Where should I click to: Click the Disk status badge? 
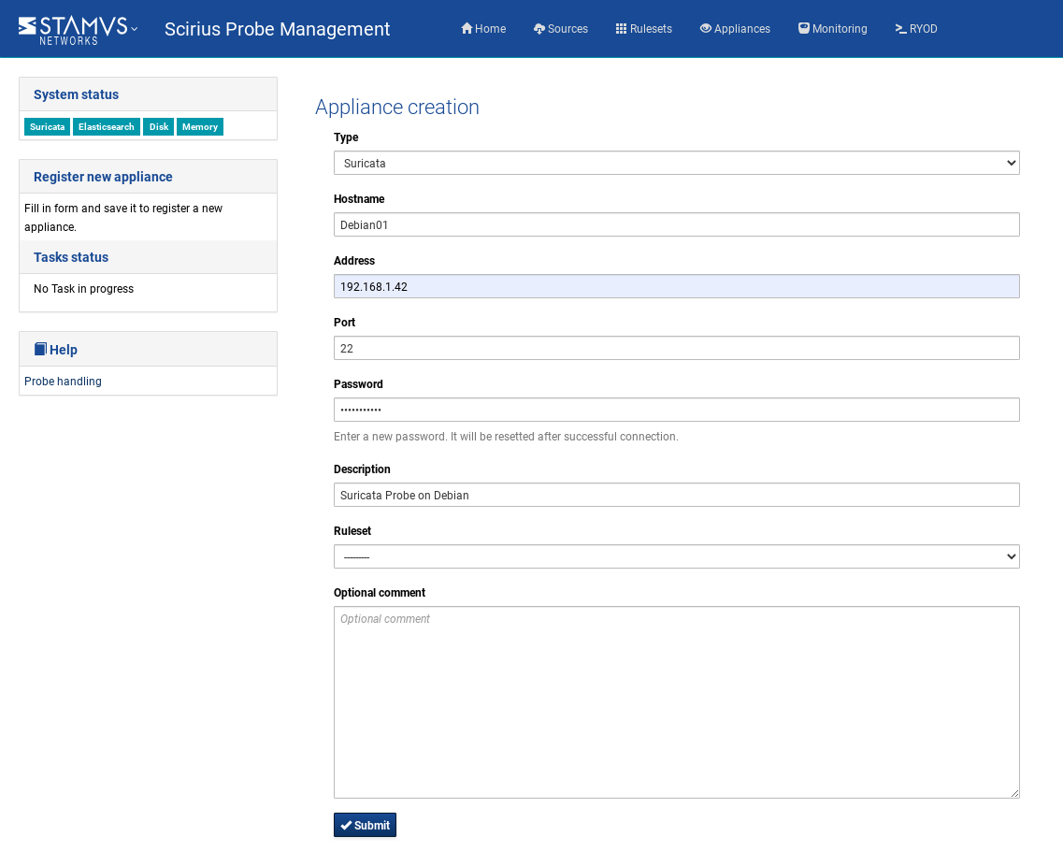[x=158, y=127]
